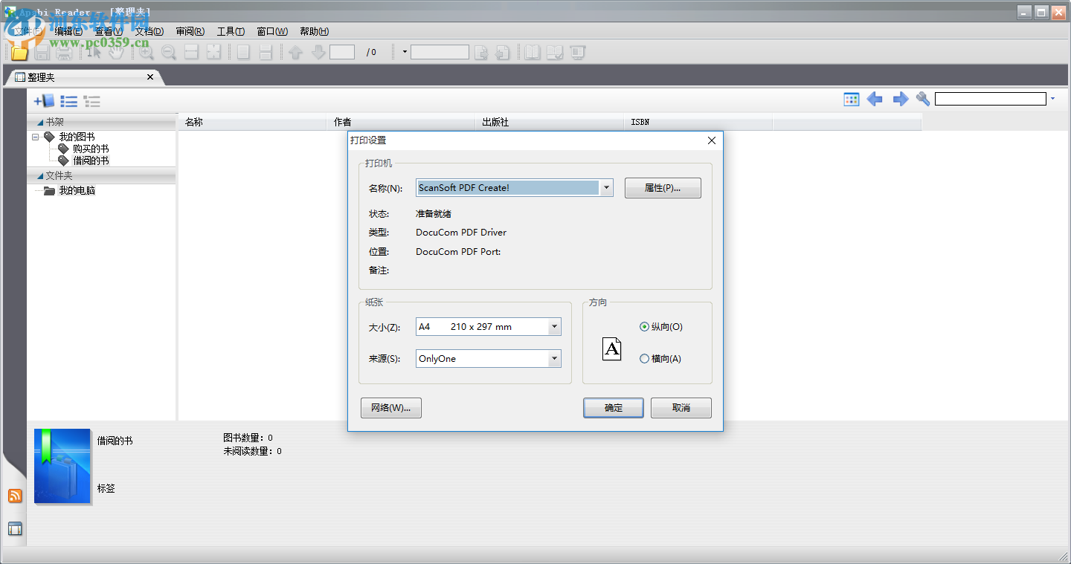
Task: Switch to compact list view icon
Action: point(91,101)
